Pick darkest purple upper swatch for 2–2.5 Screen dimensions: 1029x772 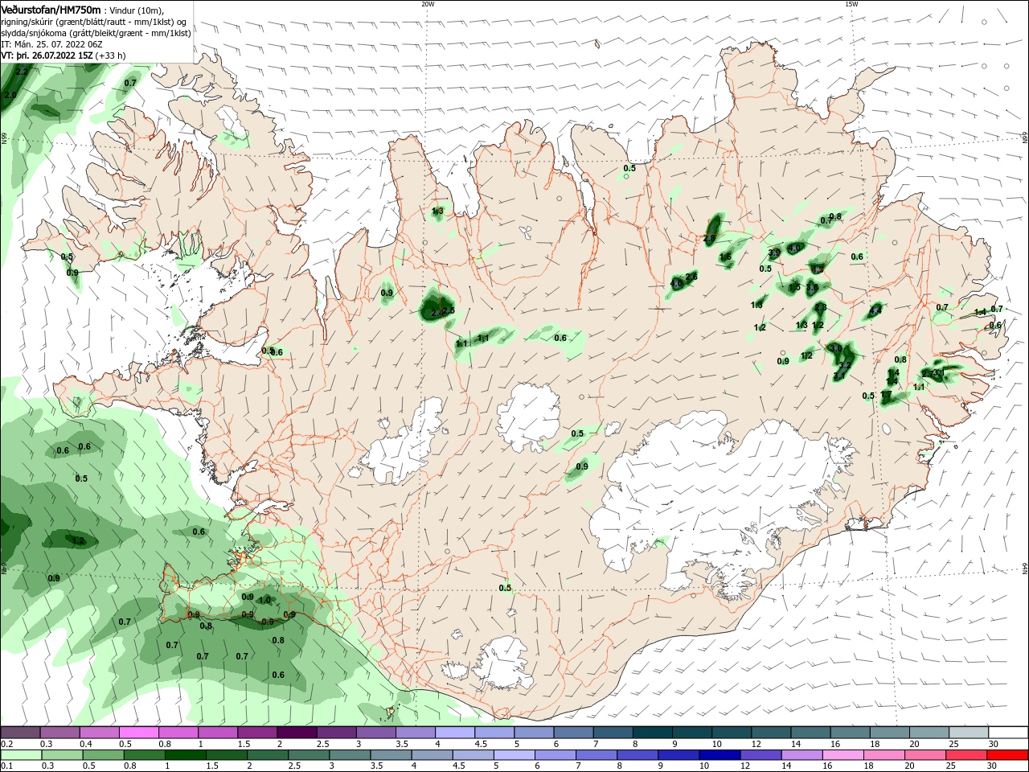coord(296,733)
